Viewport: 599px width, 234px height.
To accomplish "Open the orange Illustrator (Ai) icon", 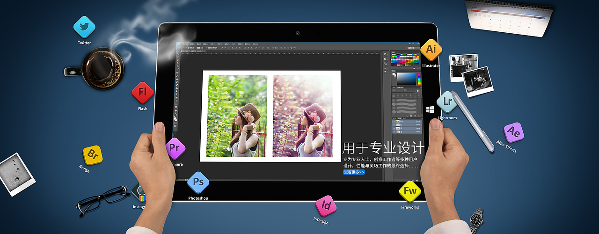I will point(431,50).
